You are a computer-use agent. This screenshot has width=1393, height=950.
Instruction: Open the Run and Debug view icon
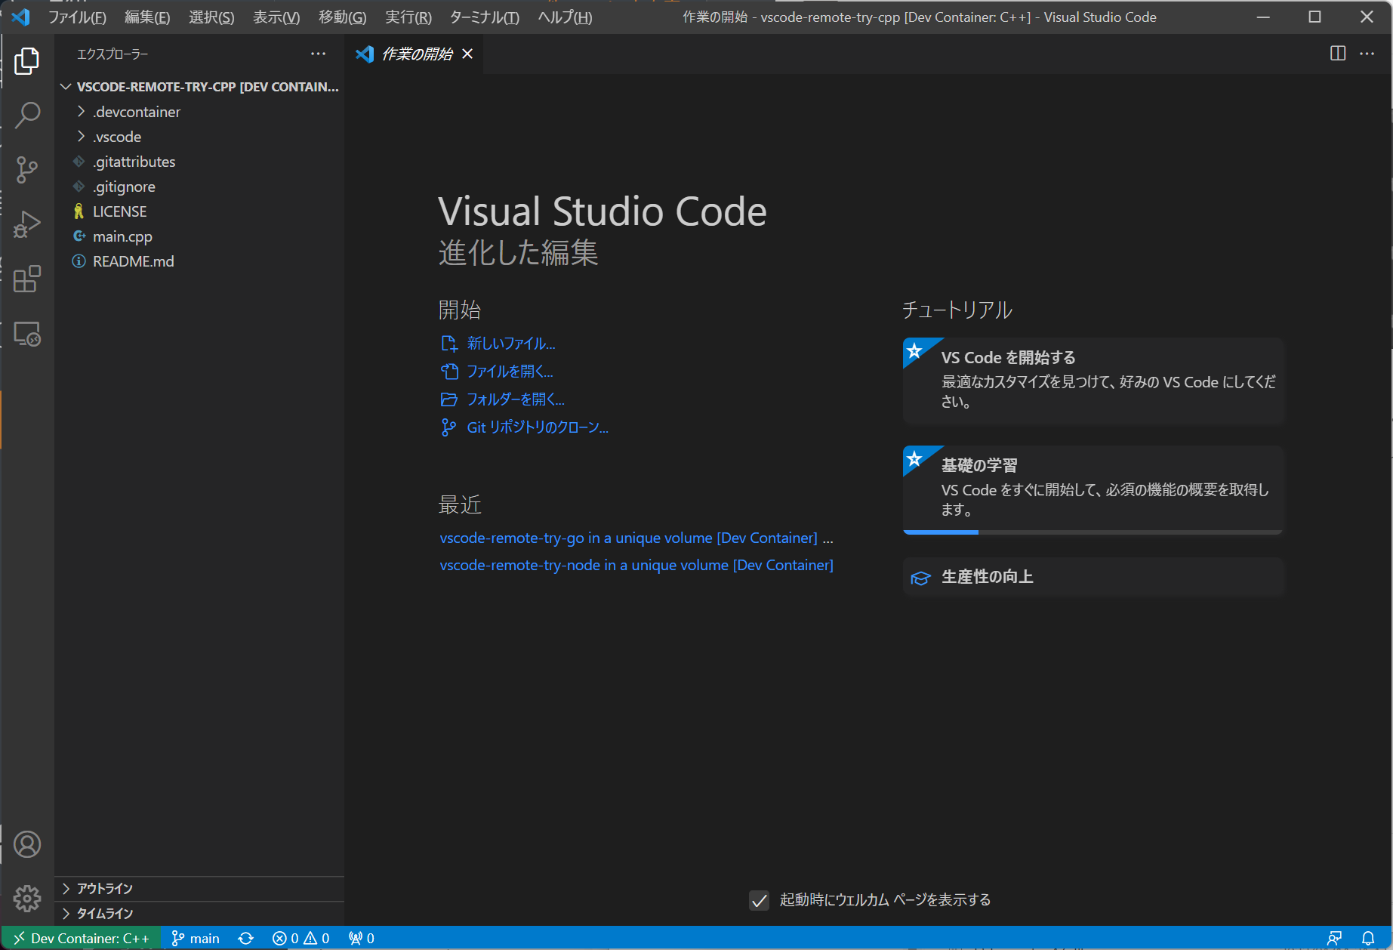click(27, 224)
